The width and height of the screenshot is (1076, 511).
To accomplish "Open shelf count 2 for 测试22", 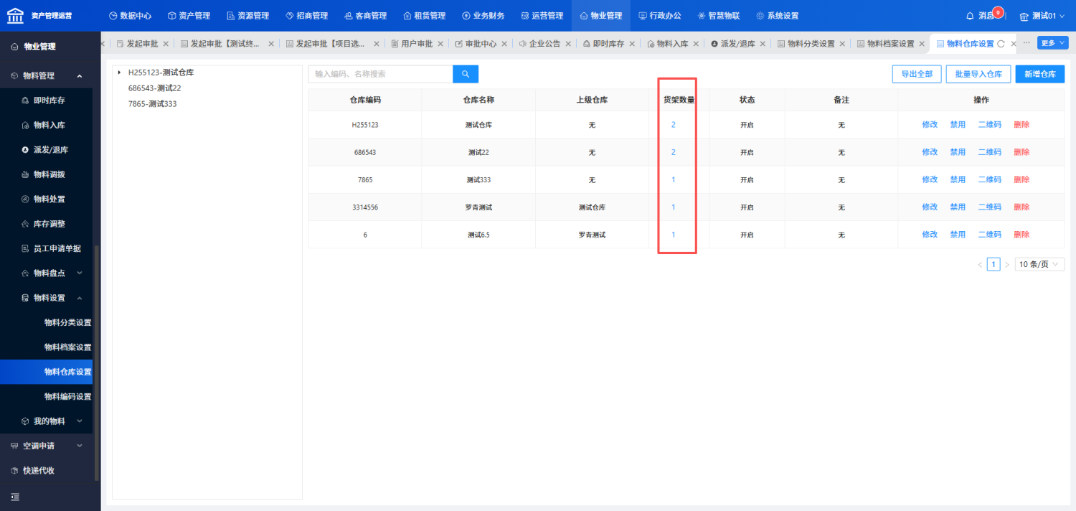I will [x=674, y=152].
